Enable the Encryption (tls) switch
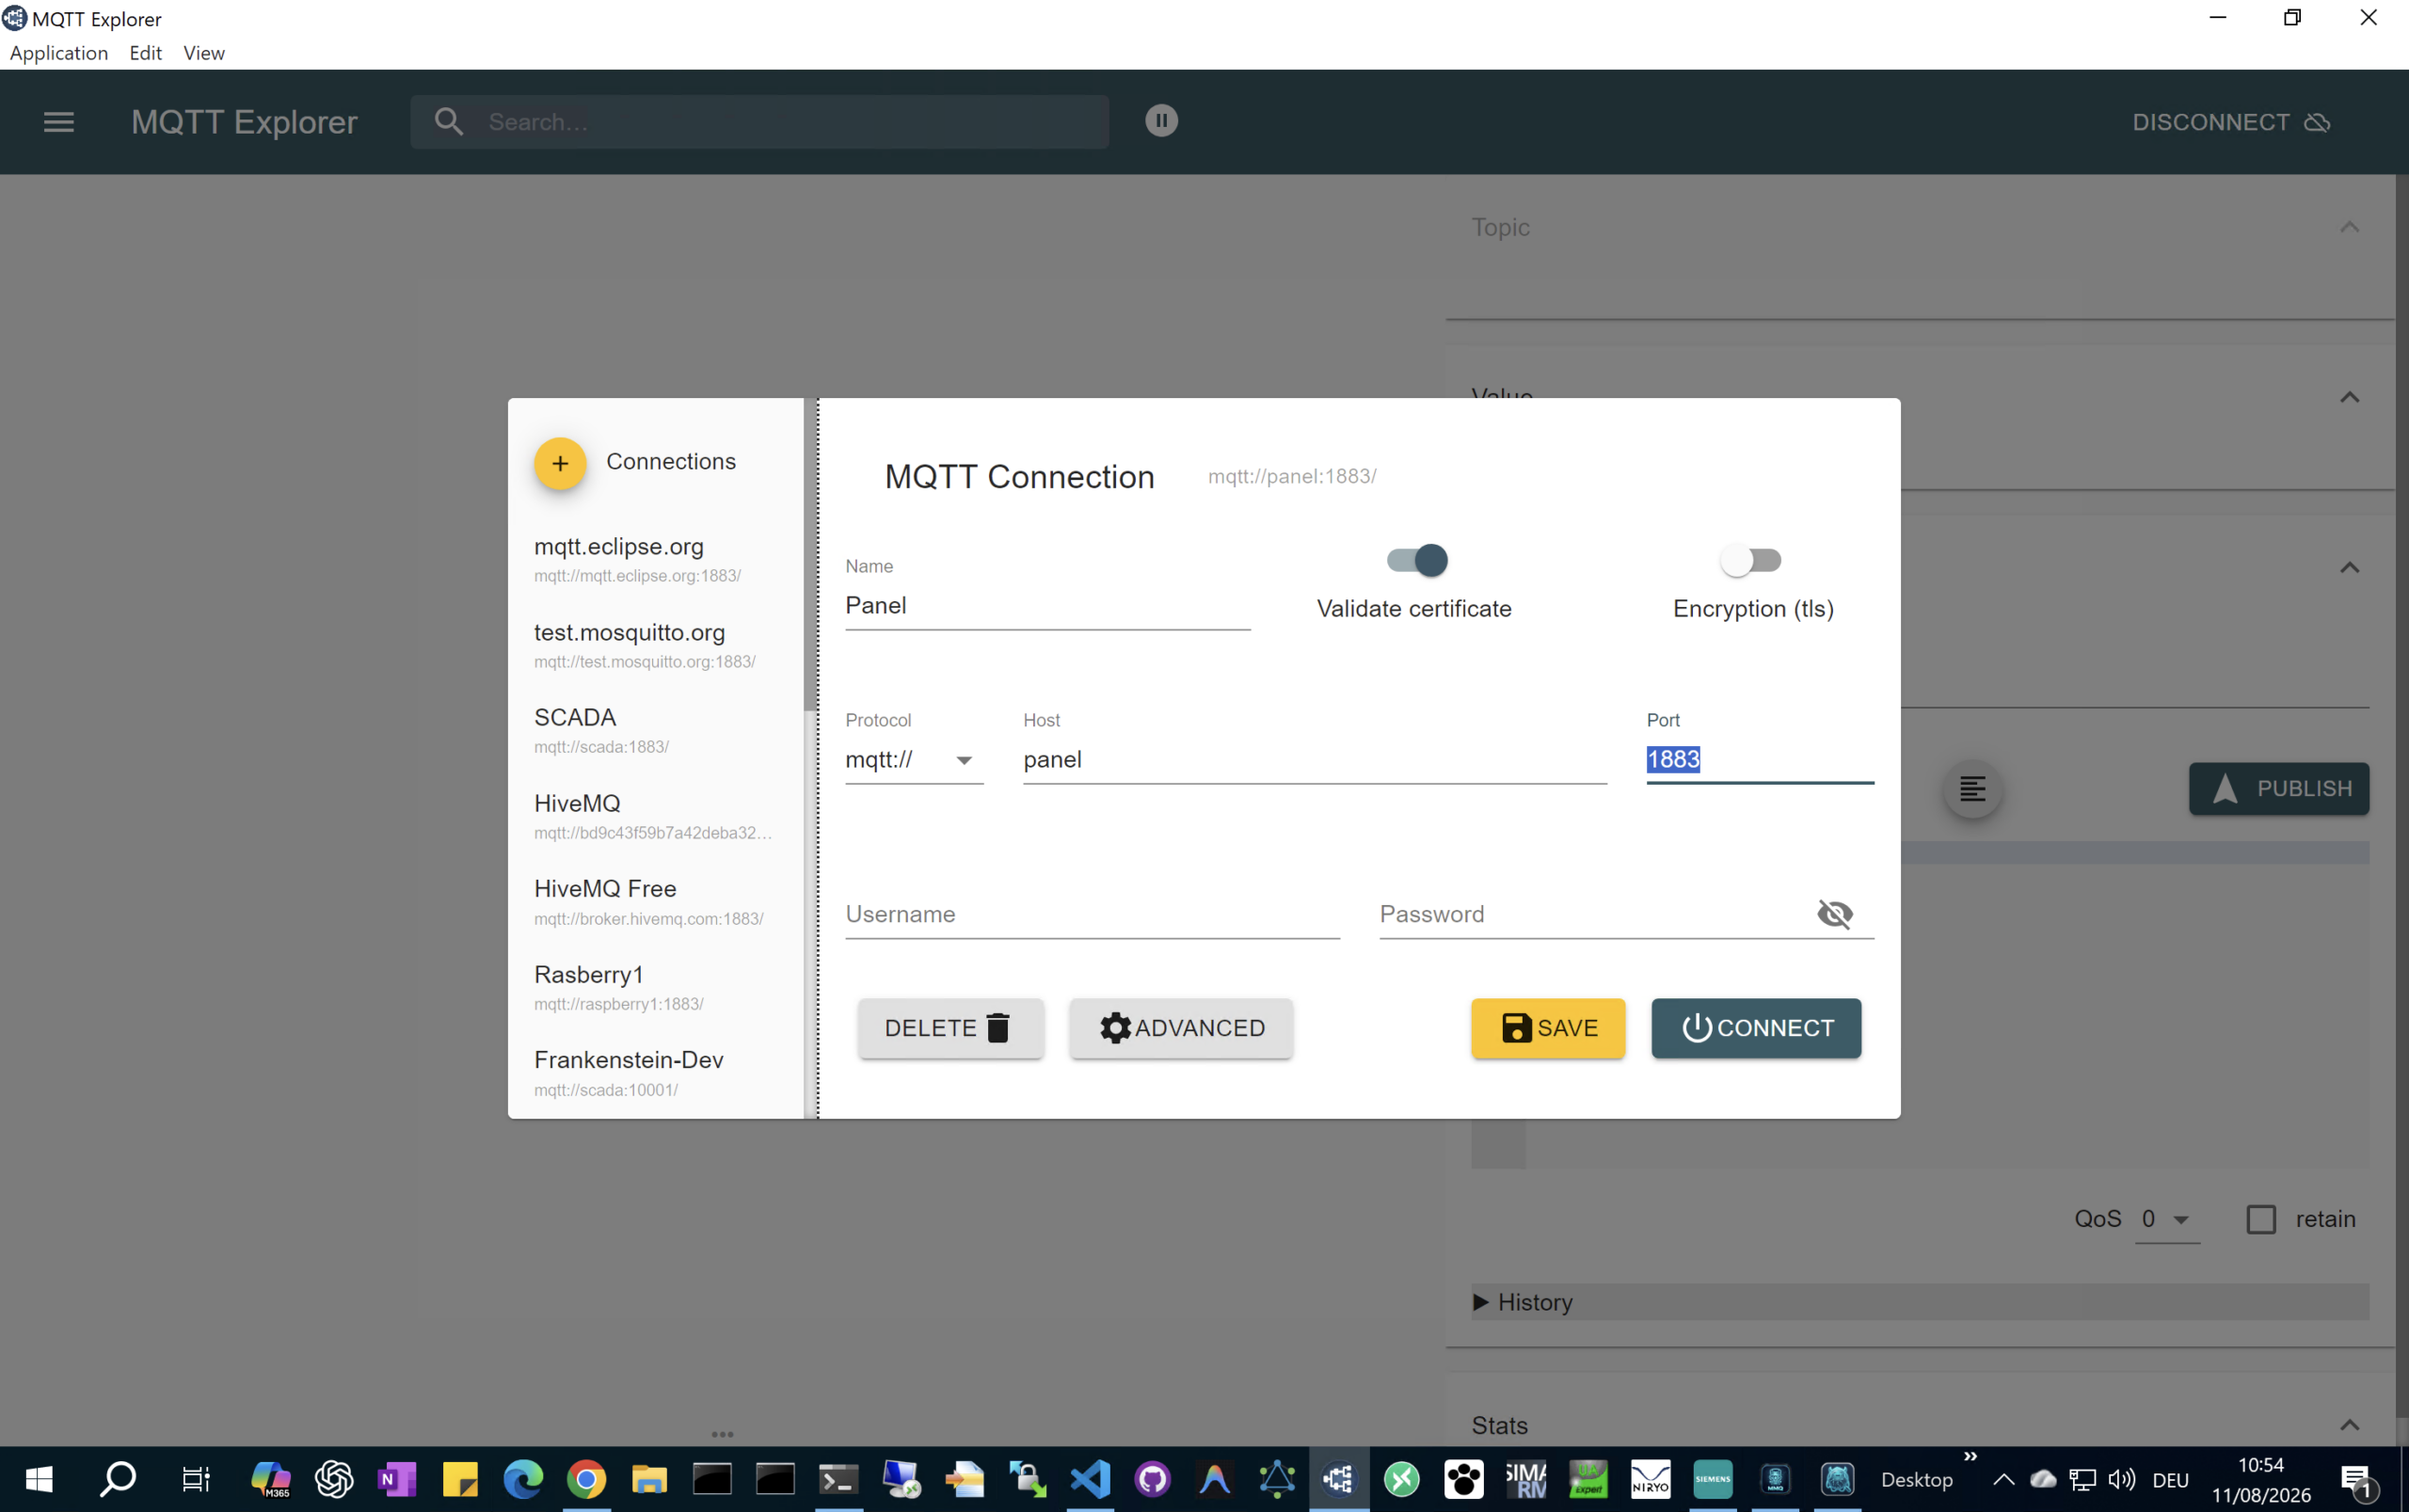The height and width of the screenshot is (1512, 2409). 1750,560
